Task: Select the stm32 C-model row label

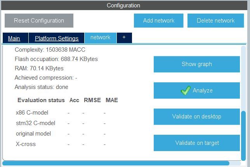Action: pyautogui.click(x=36, y=123)
